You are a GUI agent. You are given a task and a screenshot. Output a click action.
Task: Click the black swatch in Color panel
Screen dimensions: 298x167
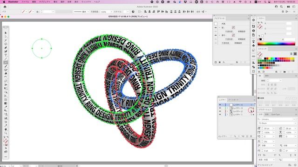point(261,39)
